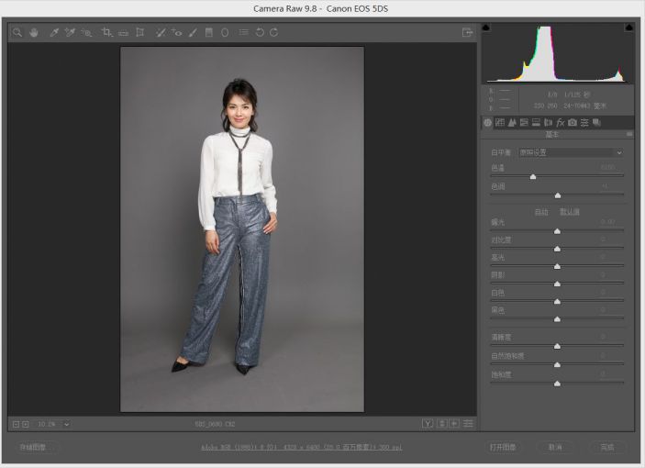
Task: Toggle full screen mode icon
Action: 467,32
